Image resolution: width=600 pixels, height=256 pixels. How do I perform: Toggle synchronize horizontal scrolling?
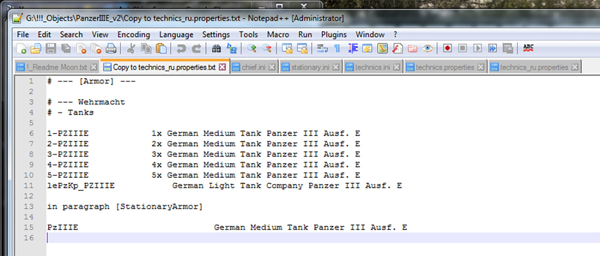(302, 48)
